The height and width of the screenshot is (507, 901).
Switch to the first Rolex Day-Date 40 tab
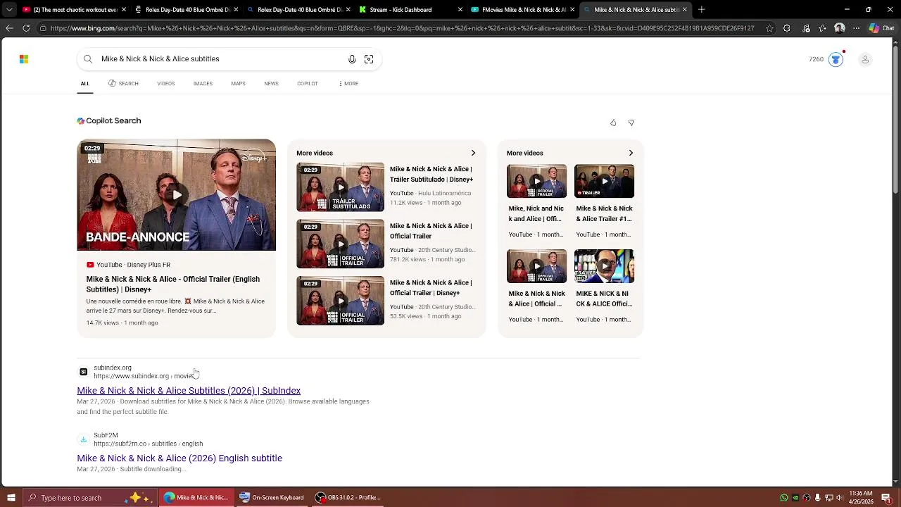click(187, 10)
